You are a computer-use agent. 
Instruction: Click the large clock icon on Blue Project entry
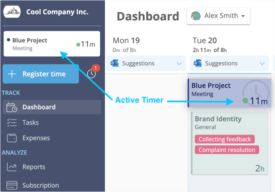pyautogui.click(x=256, y=92)
